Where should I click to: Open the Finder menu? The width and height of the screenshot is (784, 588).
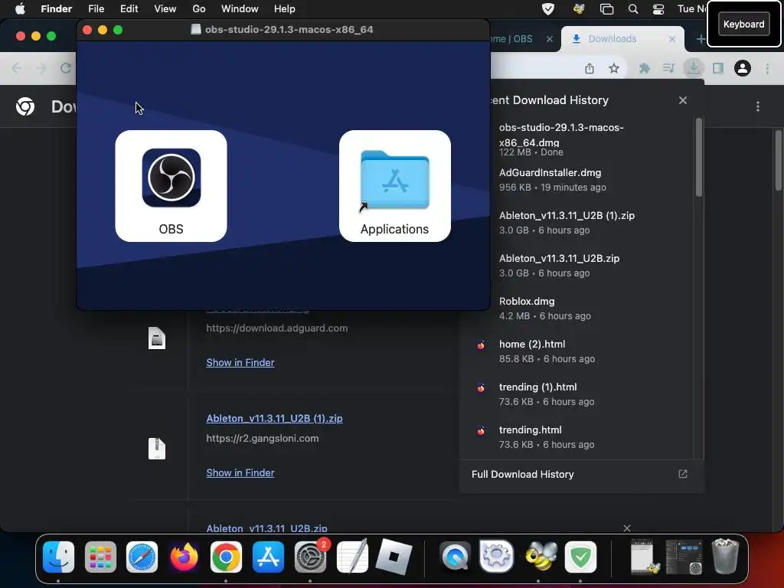pos(56,8)
